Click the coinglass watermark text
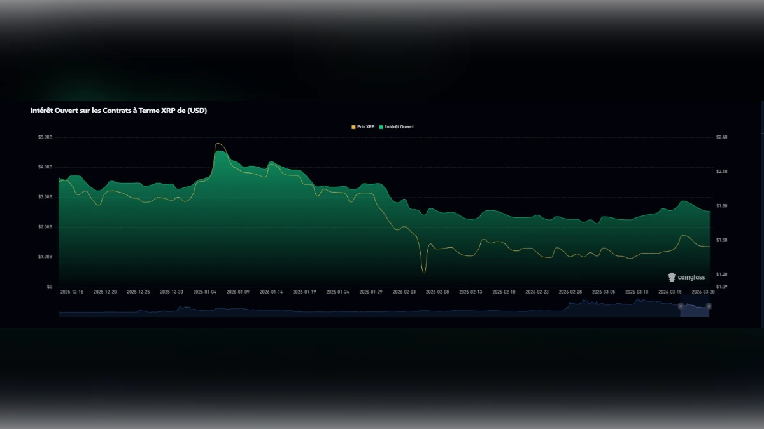 pyautogui.click(x=693, y=277)
